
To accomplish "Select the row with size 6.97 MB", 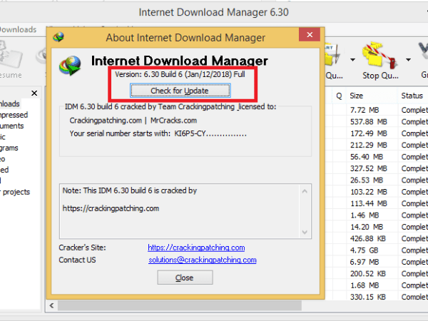I will tap(377, 262).
